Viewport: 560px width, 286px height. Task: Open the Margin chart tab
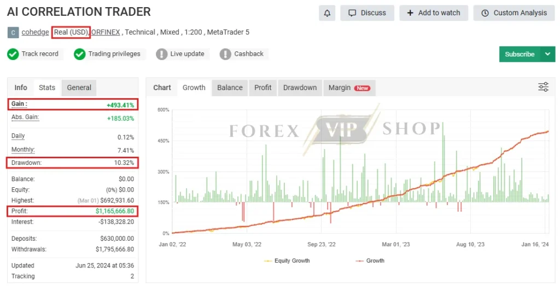coord(349,88)
